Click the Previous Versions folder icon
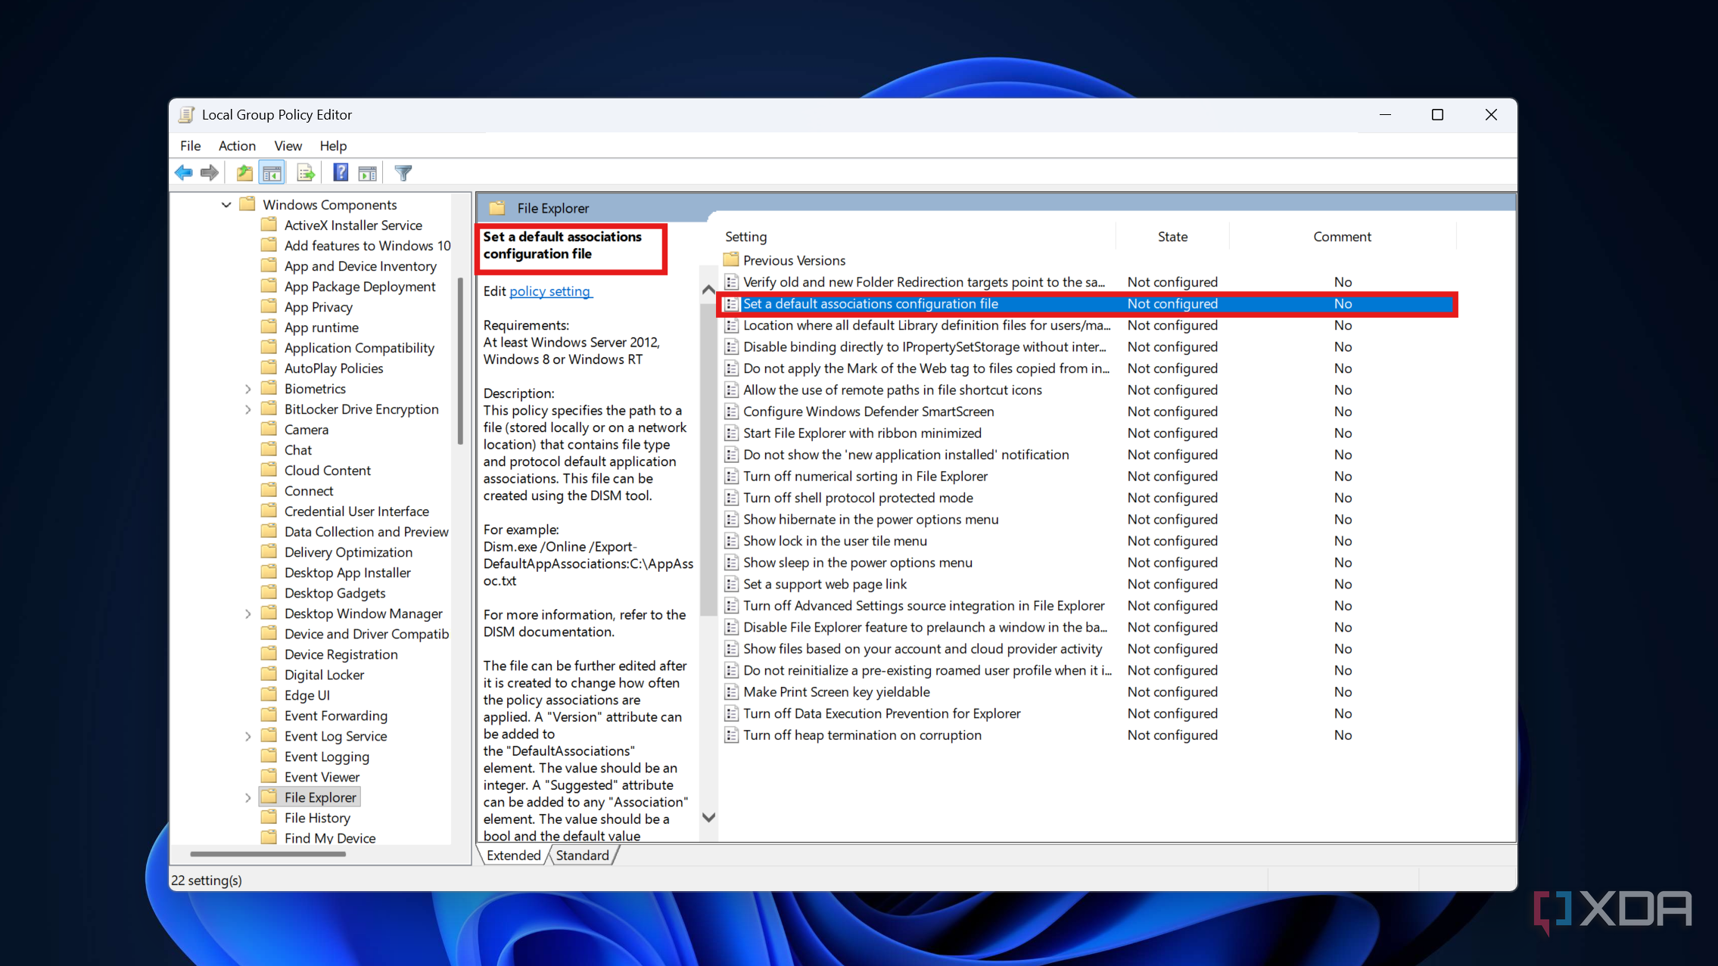This screenshot has height=966, width=1718. 730,259
